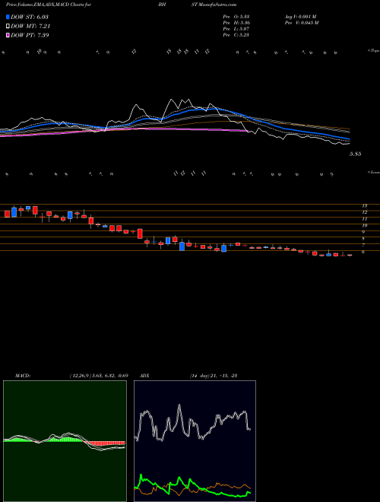Screen dimensions: 380x502
Task: Click the Pre O: 5.33 value
Action: (236, 17)
